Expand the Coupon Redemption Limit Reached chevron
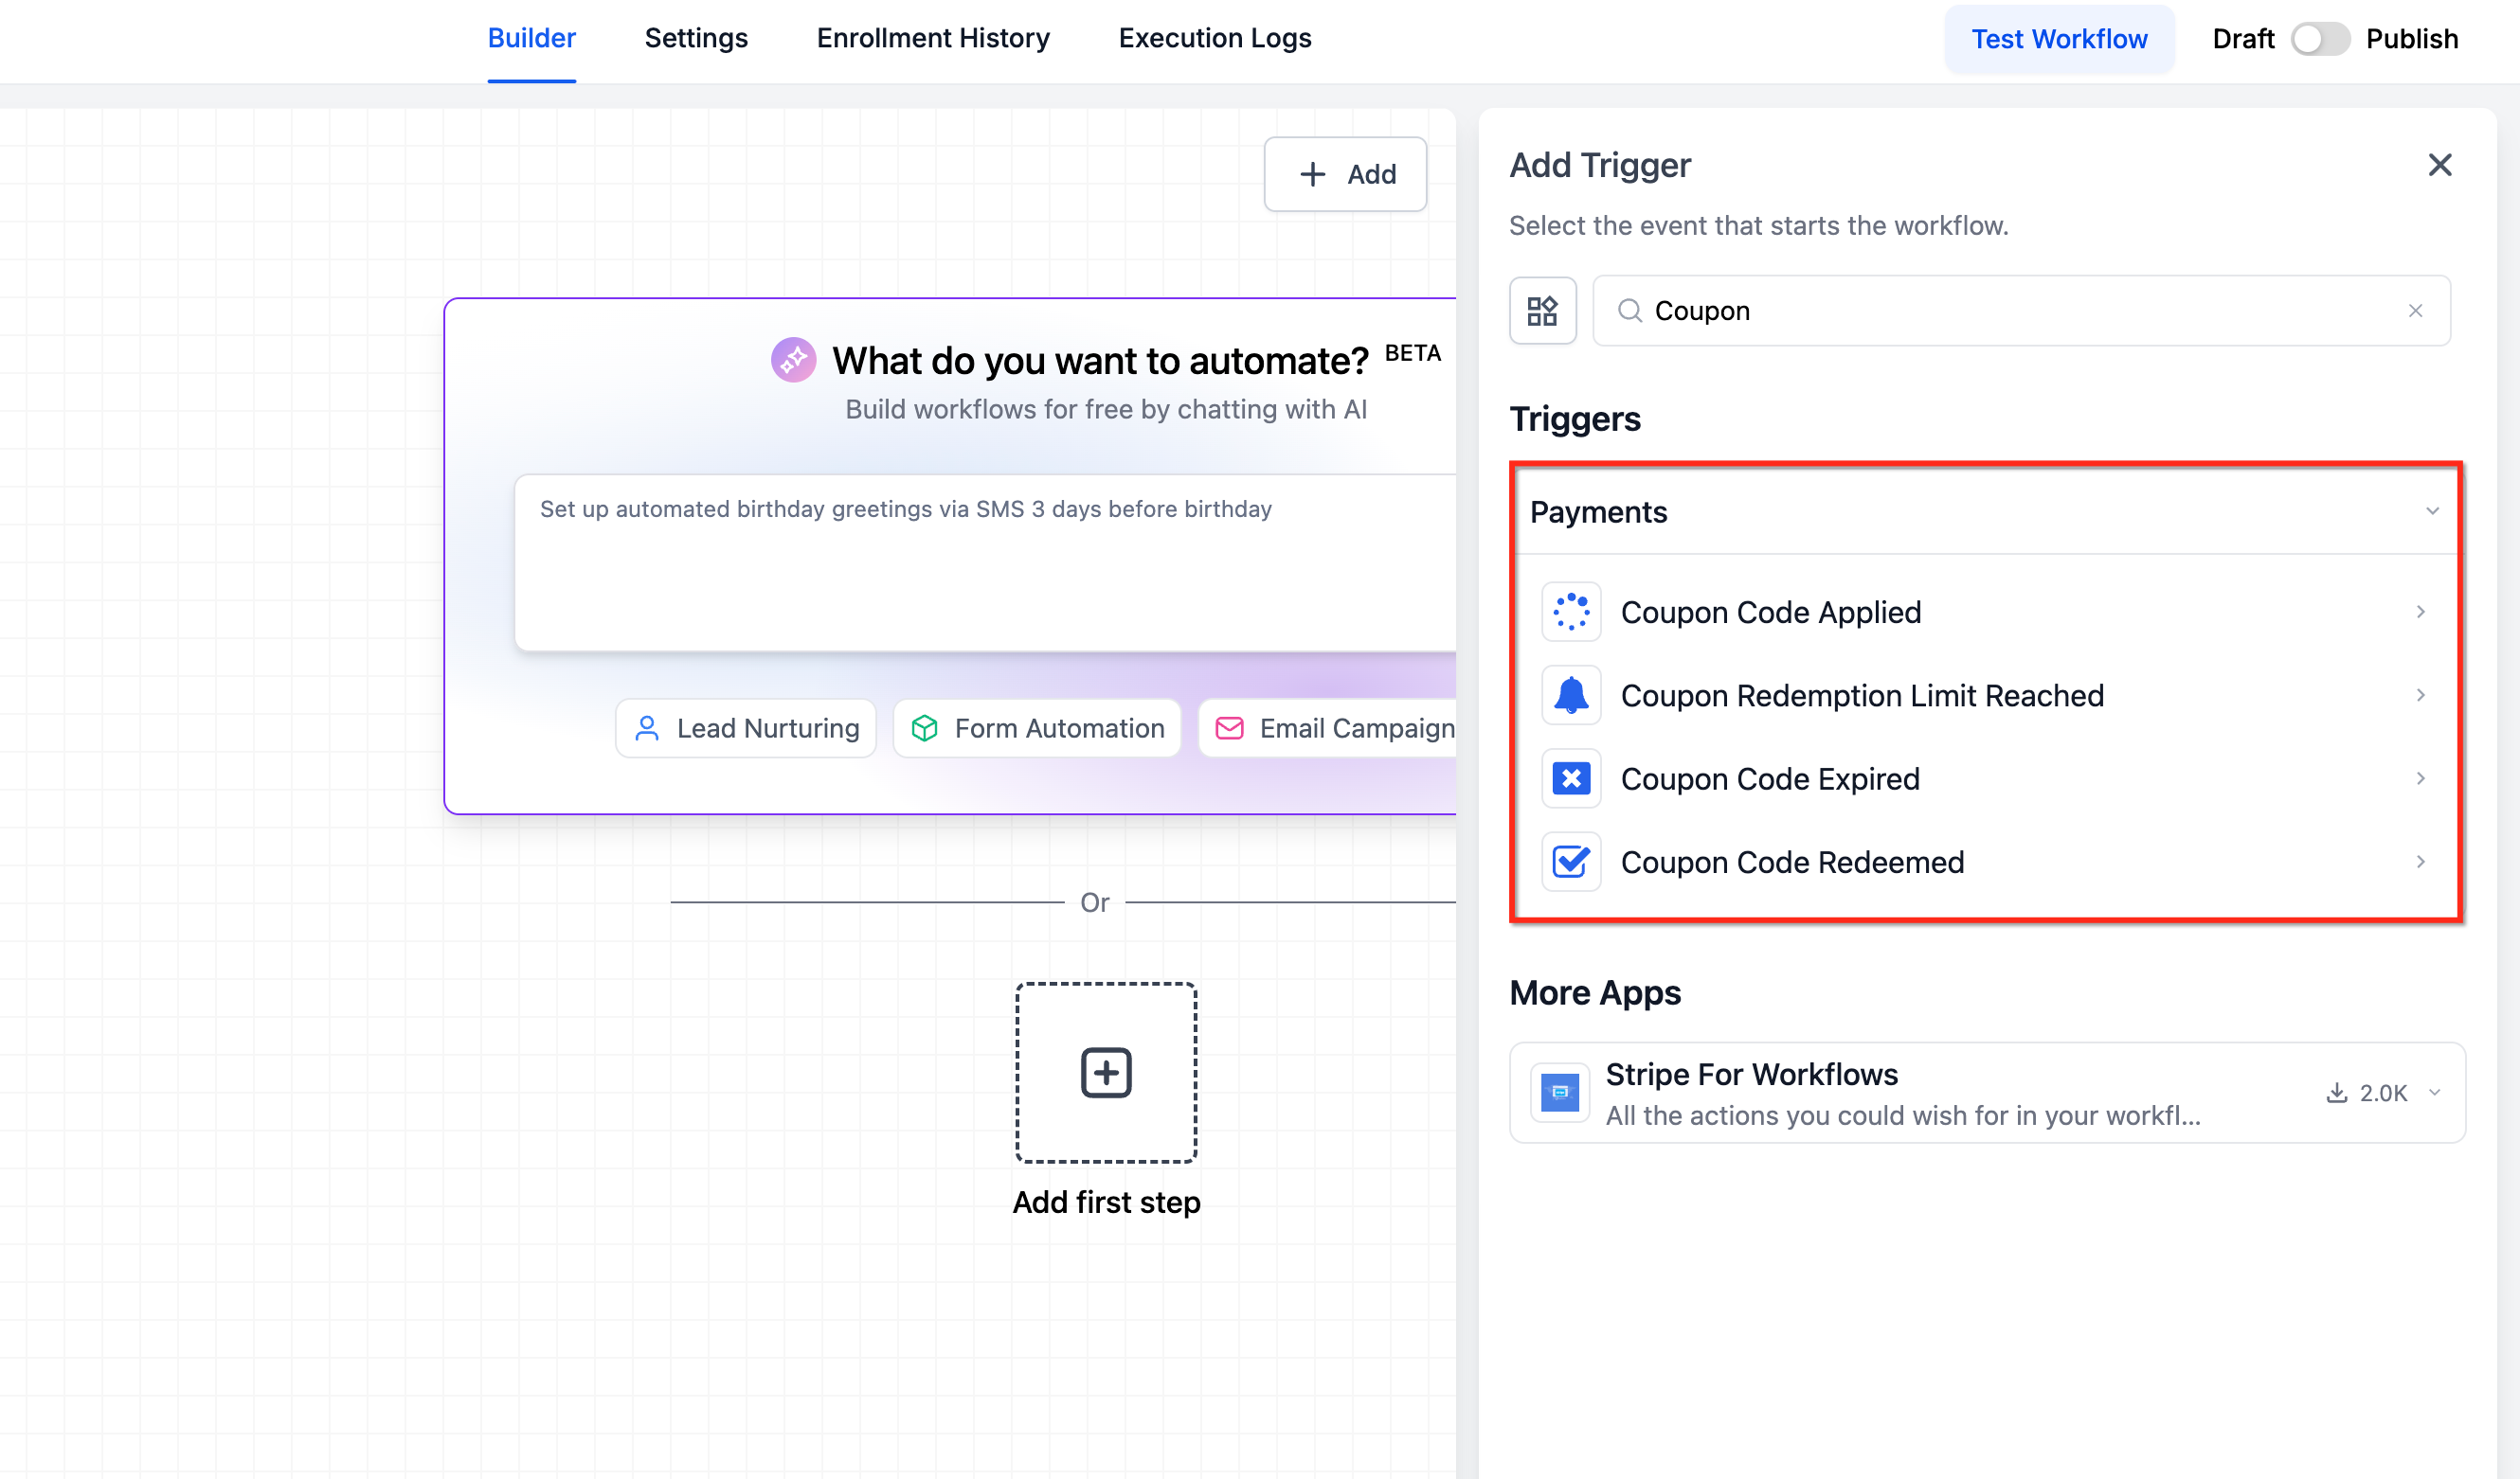2520x1479 pixels. 2420,695
